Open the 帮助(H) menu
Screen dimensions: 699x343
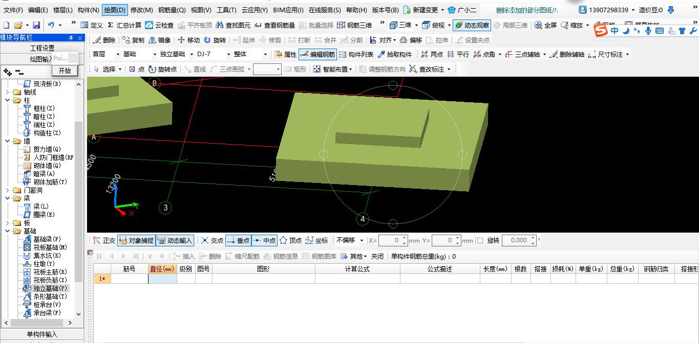point(356,10)
